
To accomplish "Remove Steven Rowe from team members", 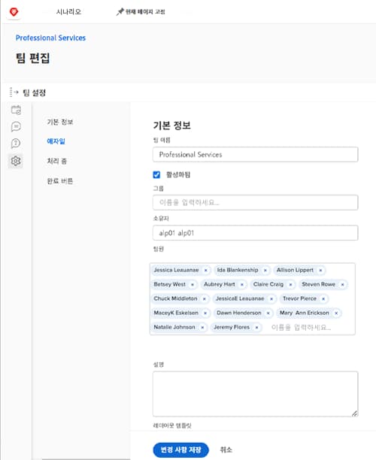I will 342,285.
